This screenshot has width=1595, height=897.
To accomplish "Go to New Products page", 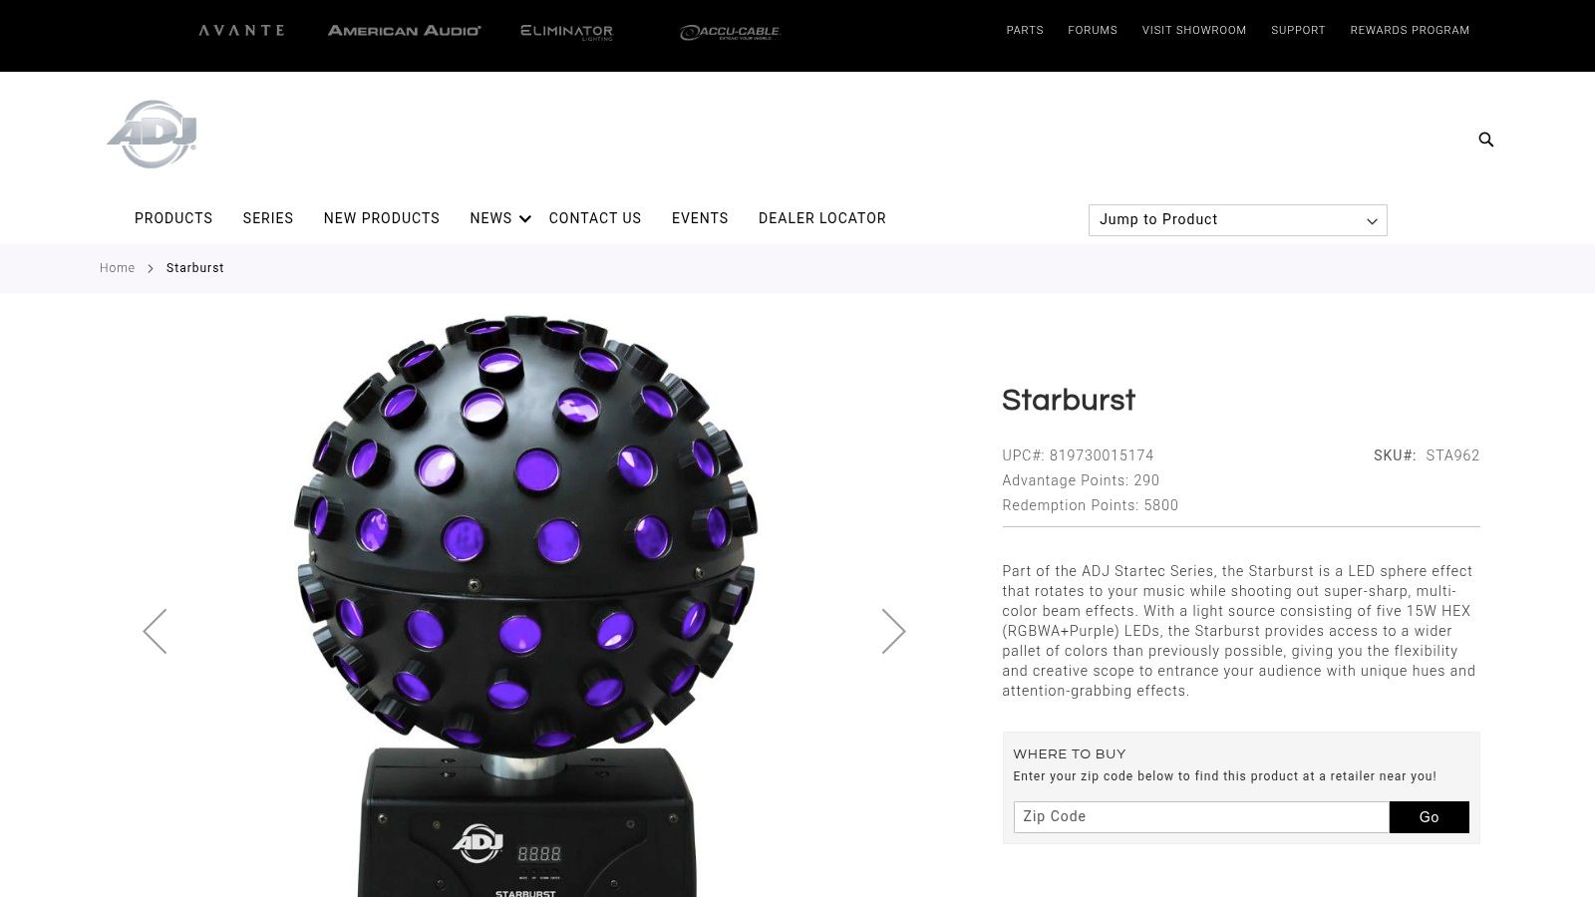I will pos(382,218).
